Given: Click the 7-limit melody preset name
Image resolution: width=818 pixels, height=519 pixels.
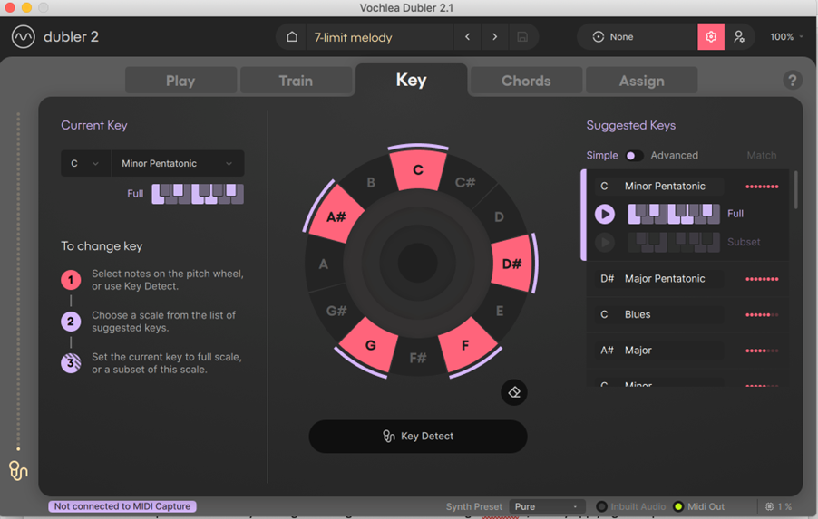Looking at the screenshot, I should tap(353, 37).
